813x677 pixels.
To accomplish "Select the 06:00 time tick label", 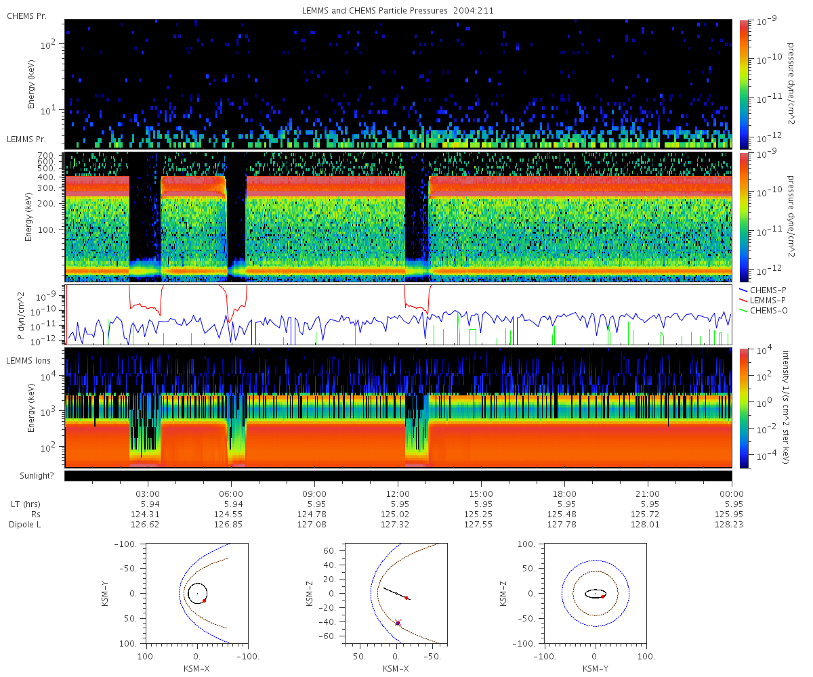I will tap(231, 494).
